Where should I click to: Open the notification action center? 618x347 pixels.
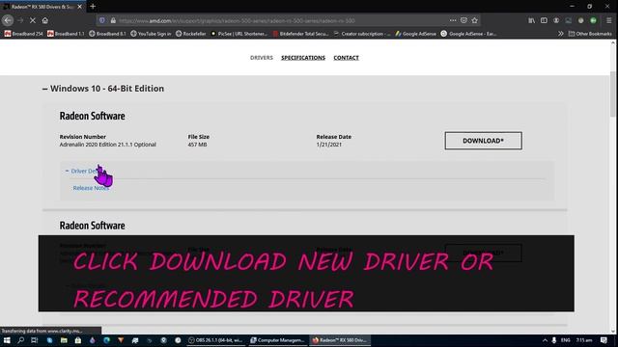pos(604,340)
